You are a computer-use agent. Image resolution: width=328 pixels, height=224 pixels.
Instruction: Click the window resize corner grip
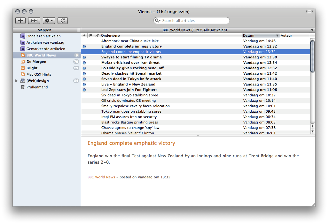click(x=313, y=205)
